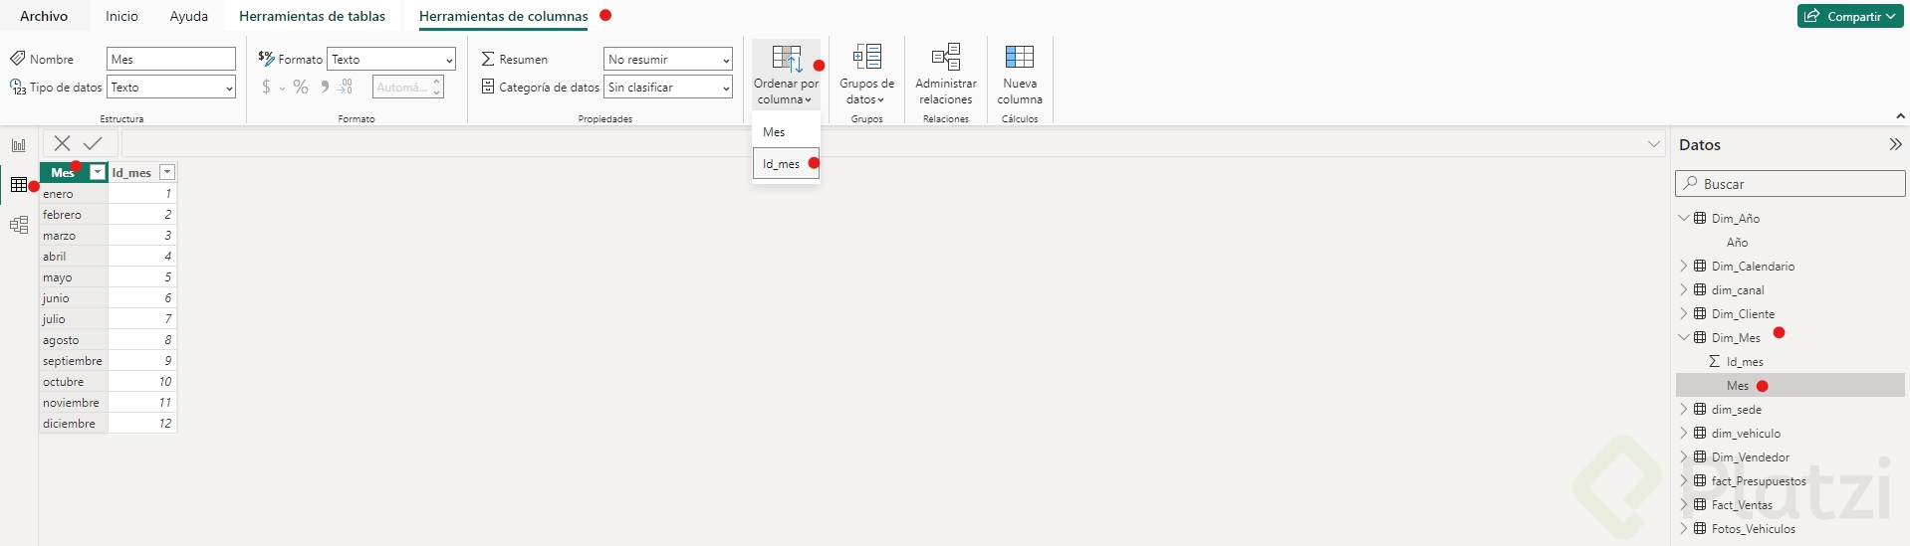Screen dimensions: 1910x546
Task: Collapse the Dim_Mes table
Action: coord(1684,337)
